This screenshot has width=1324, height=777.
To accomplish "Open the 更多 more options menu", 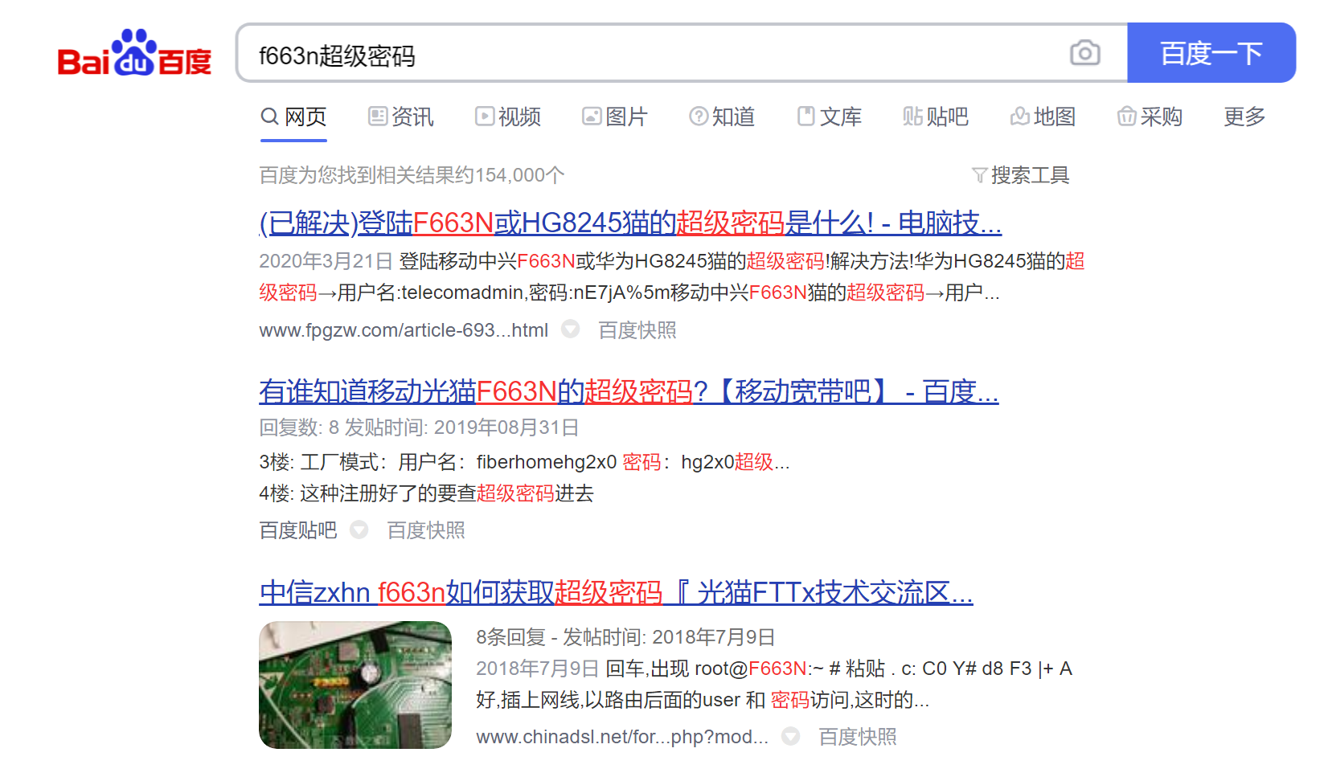I will click(x=1244, y=117).
